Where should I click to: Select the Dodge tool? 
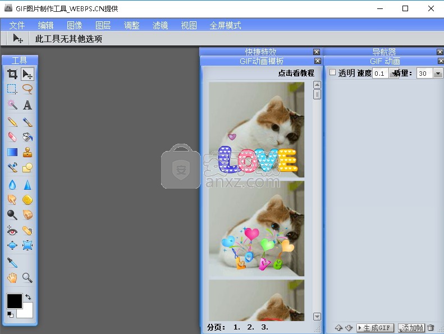pos(12,215)
